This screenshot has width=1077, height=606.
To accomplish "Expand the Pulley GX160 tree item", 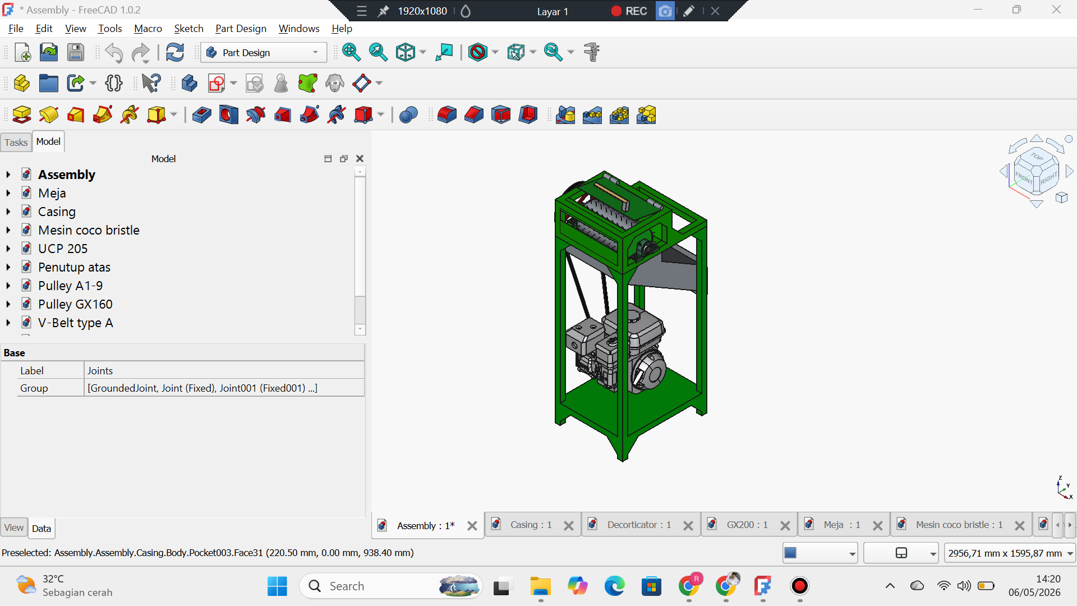I will click(8, 304).
